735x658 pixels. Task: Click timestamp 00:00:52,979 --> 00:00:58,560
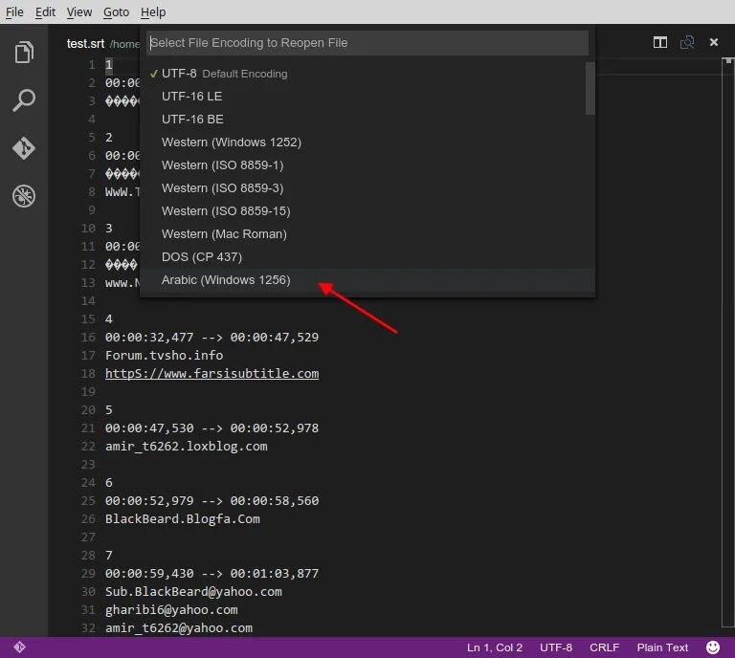[x=212, y=500]
